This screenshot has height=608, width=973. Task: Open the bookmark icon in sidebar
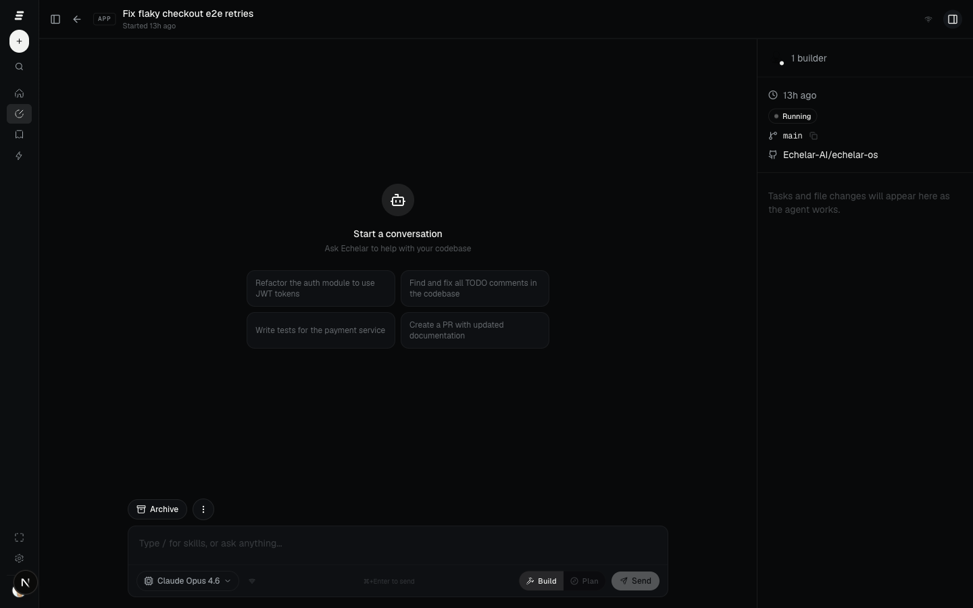(x=19, y=134)
